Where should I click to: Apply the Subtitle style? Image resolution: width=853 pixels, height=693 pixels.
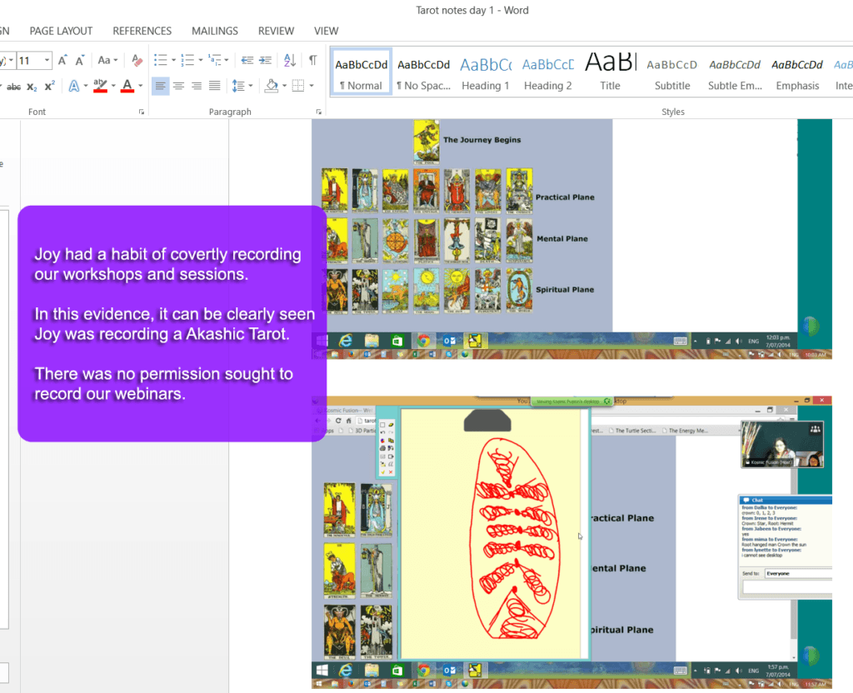672,73
